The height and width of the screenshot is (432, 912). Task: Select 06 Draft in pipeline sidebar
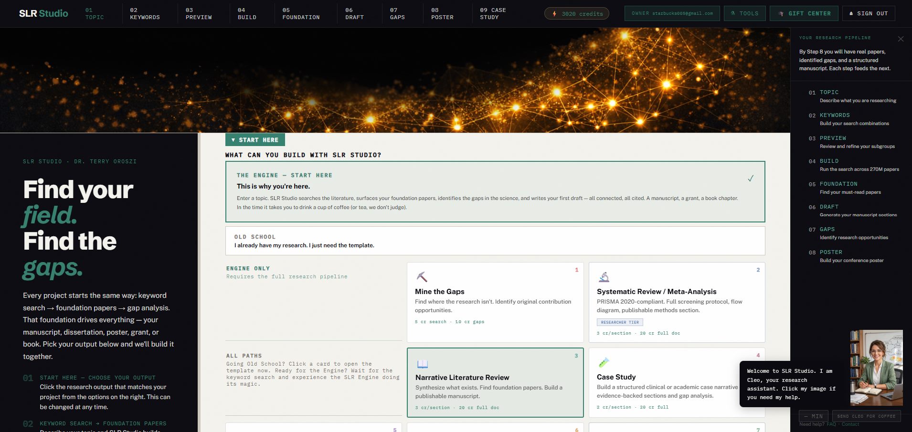pos(853,211)
